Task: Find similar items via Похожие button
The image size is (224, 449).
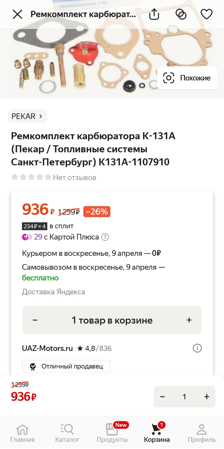Action: 187,78
